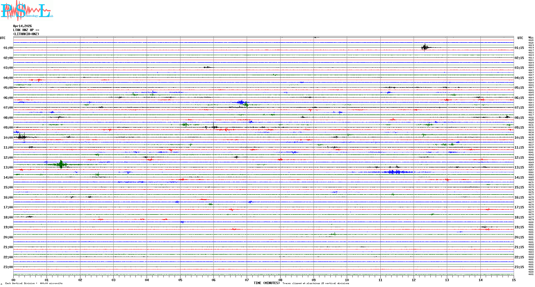
Task: Click the 05:00 hour label on left axis
Action: click(x=8, y=88)
